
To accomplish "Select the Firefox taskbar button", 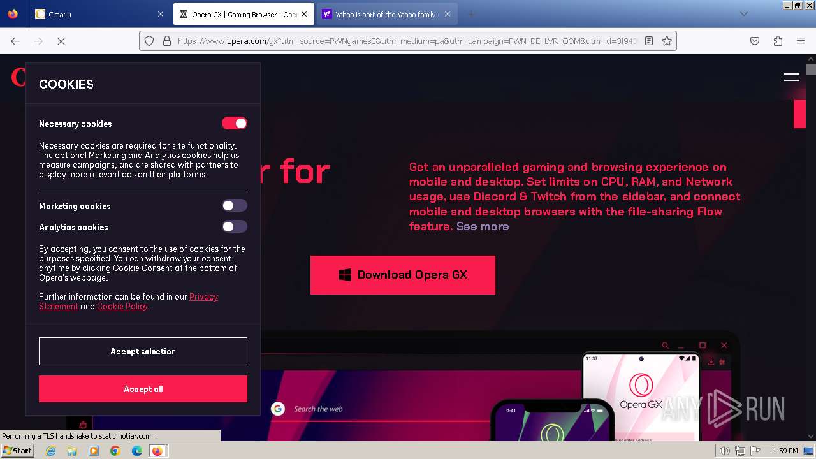I will coord(157,451).
